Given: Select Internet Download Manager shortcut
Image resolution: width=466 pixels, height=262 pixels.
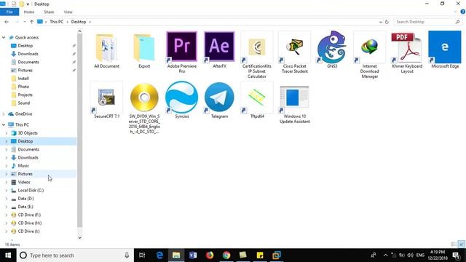Looking at the screenshot, I should (x=369, y=55).
